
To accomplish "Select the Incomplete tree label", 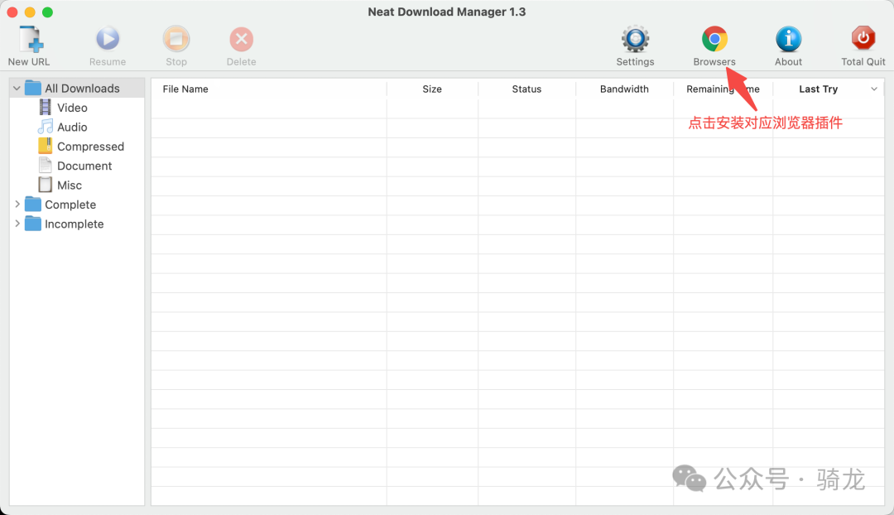I will tap(74, 224).
